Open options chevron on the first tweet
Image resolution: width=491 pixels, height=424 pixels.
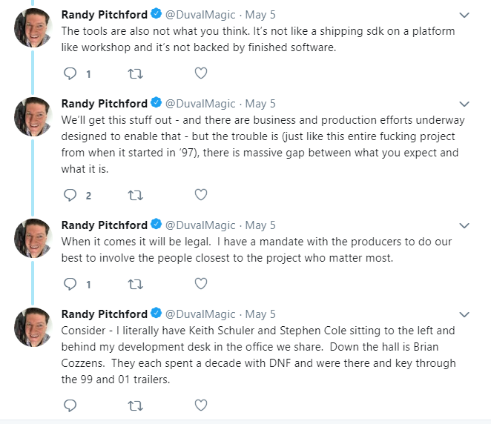pyautogui.click(x=464, y=15)
